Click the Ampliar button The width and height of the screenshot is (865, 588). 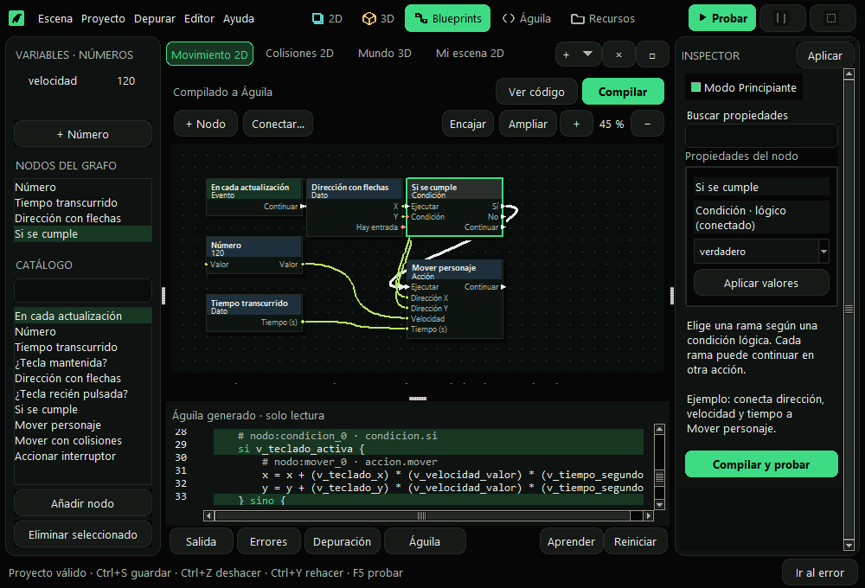(x=528, y=124)
